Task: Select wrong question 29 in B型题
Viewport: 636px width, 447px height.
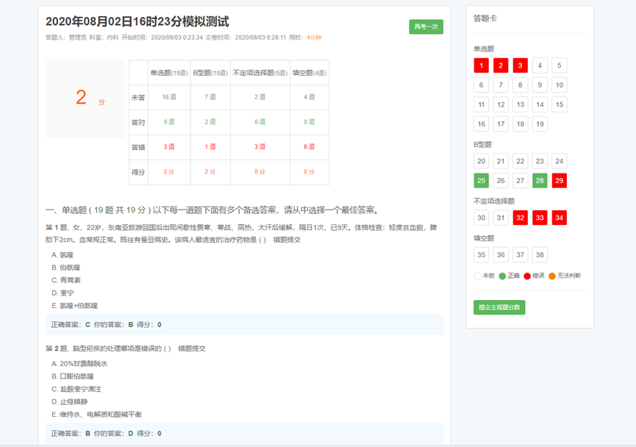Action: pos(559,181)
